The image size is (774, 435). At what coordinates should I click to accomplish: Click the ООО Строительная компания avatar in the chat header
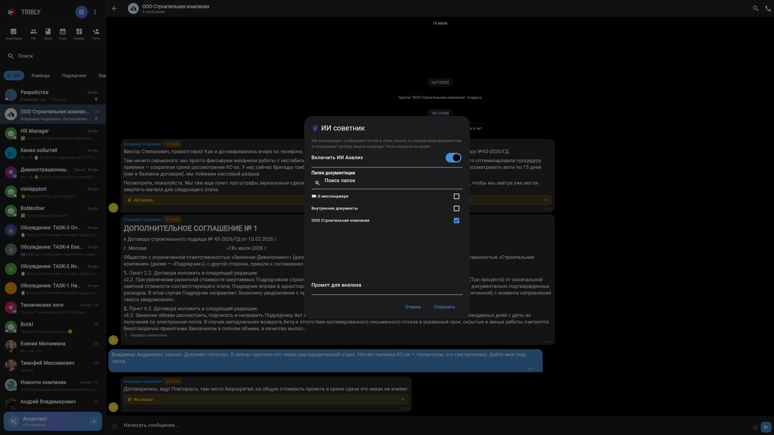pos(133,8)
